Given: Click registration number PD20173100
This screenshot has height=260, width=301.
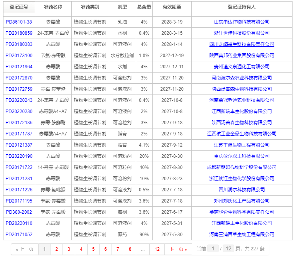Looking at the screenshot, I should tap(19, 56).
